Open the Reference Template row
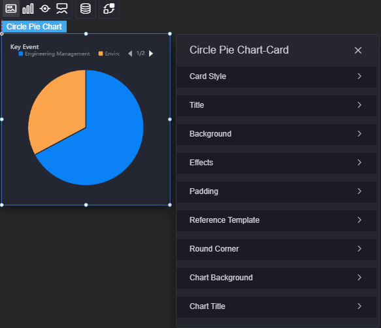 coord(276,220)
